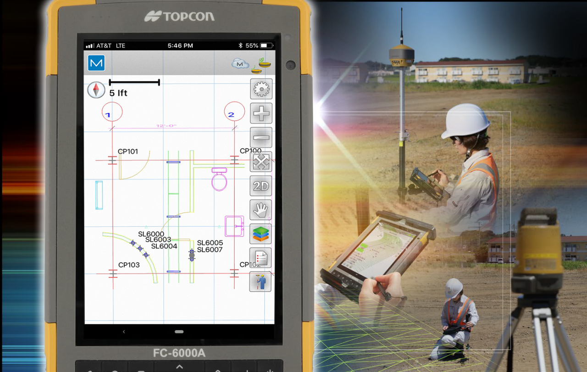Zoom in with the plus button
Image resolution: width=587 pixels, height=372 pixels.
click(261, 113)
